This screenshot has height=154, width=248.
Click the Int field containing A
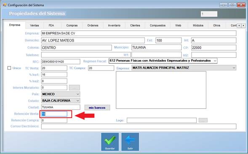point(213,40)
